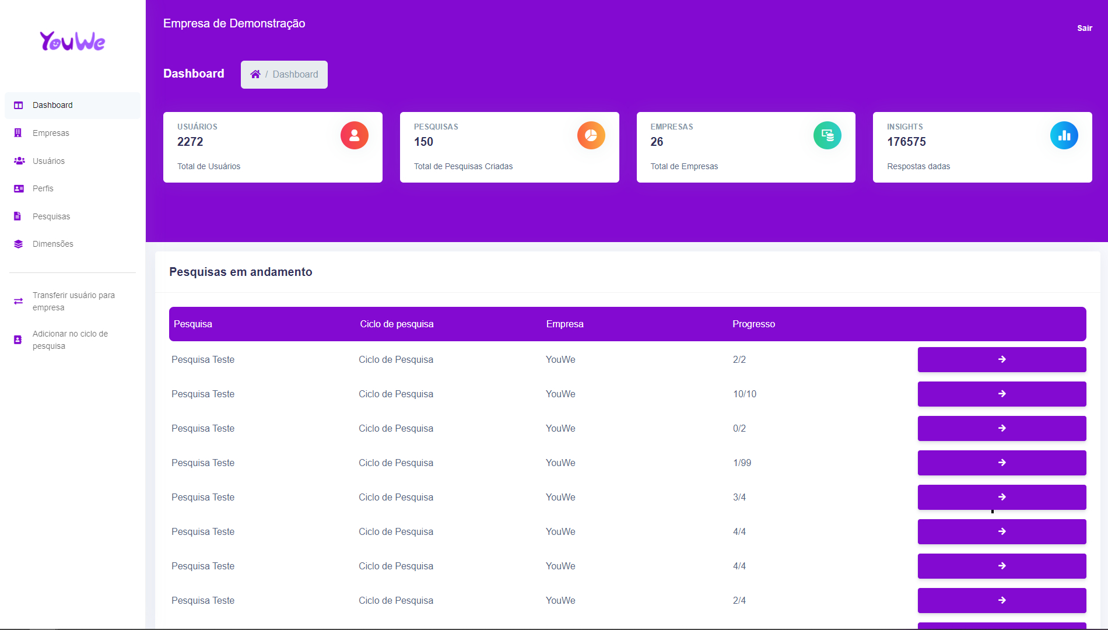Click the Dashboard breadcrumb link
Screen dimensions: 1108x630
click(x=295, y=74)
